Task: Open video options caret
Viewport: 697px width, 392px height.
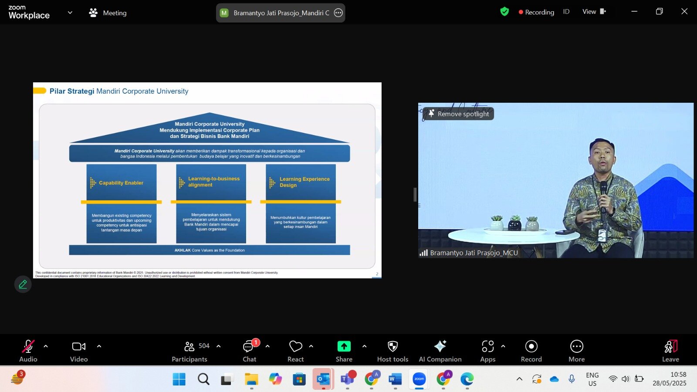Action: click(99, 346)
